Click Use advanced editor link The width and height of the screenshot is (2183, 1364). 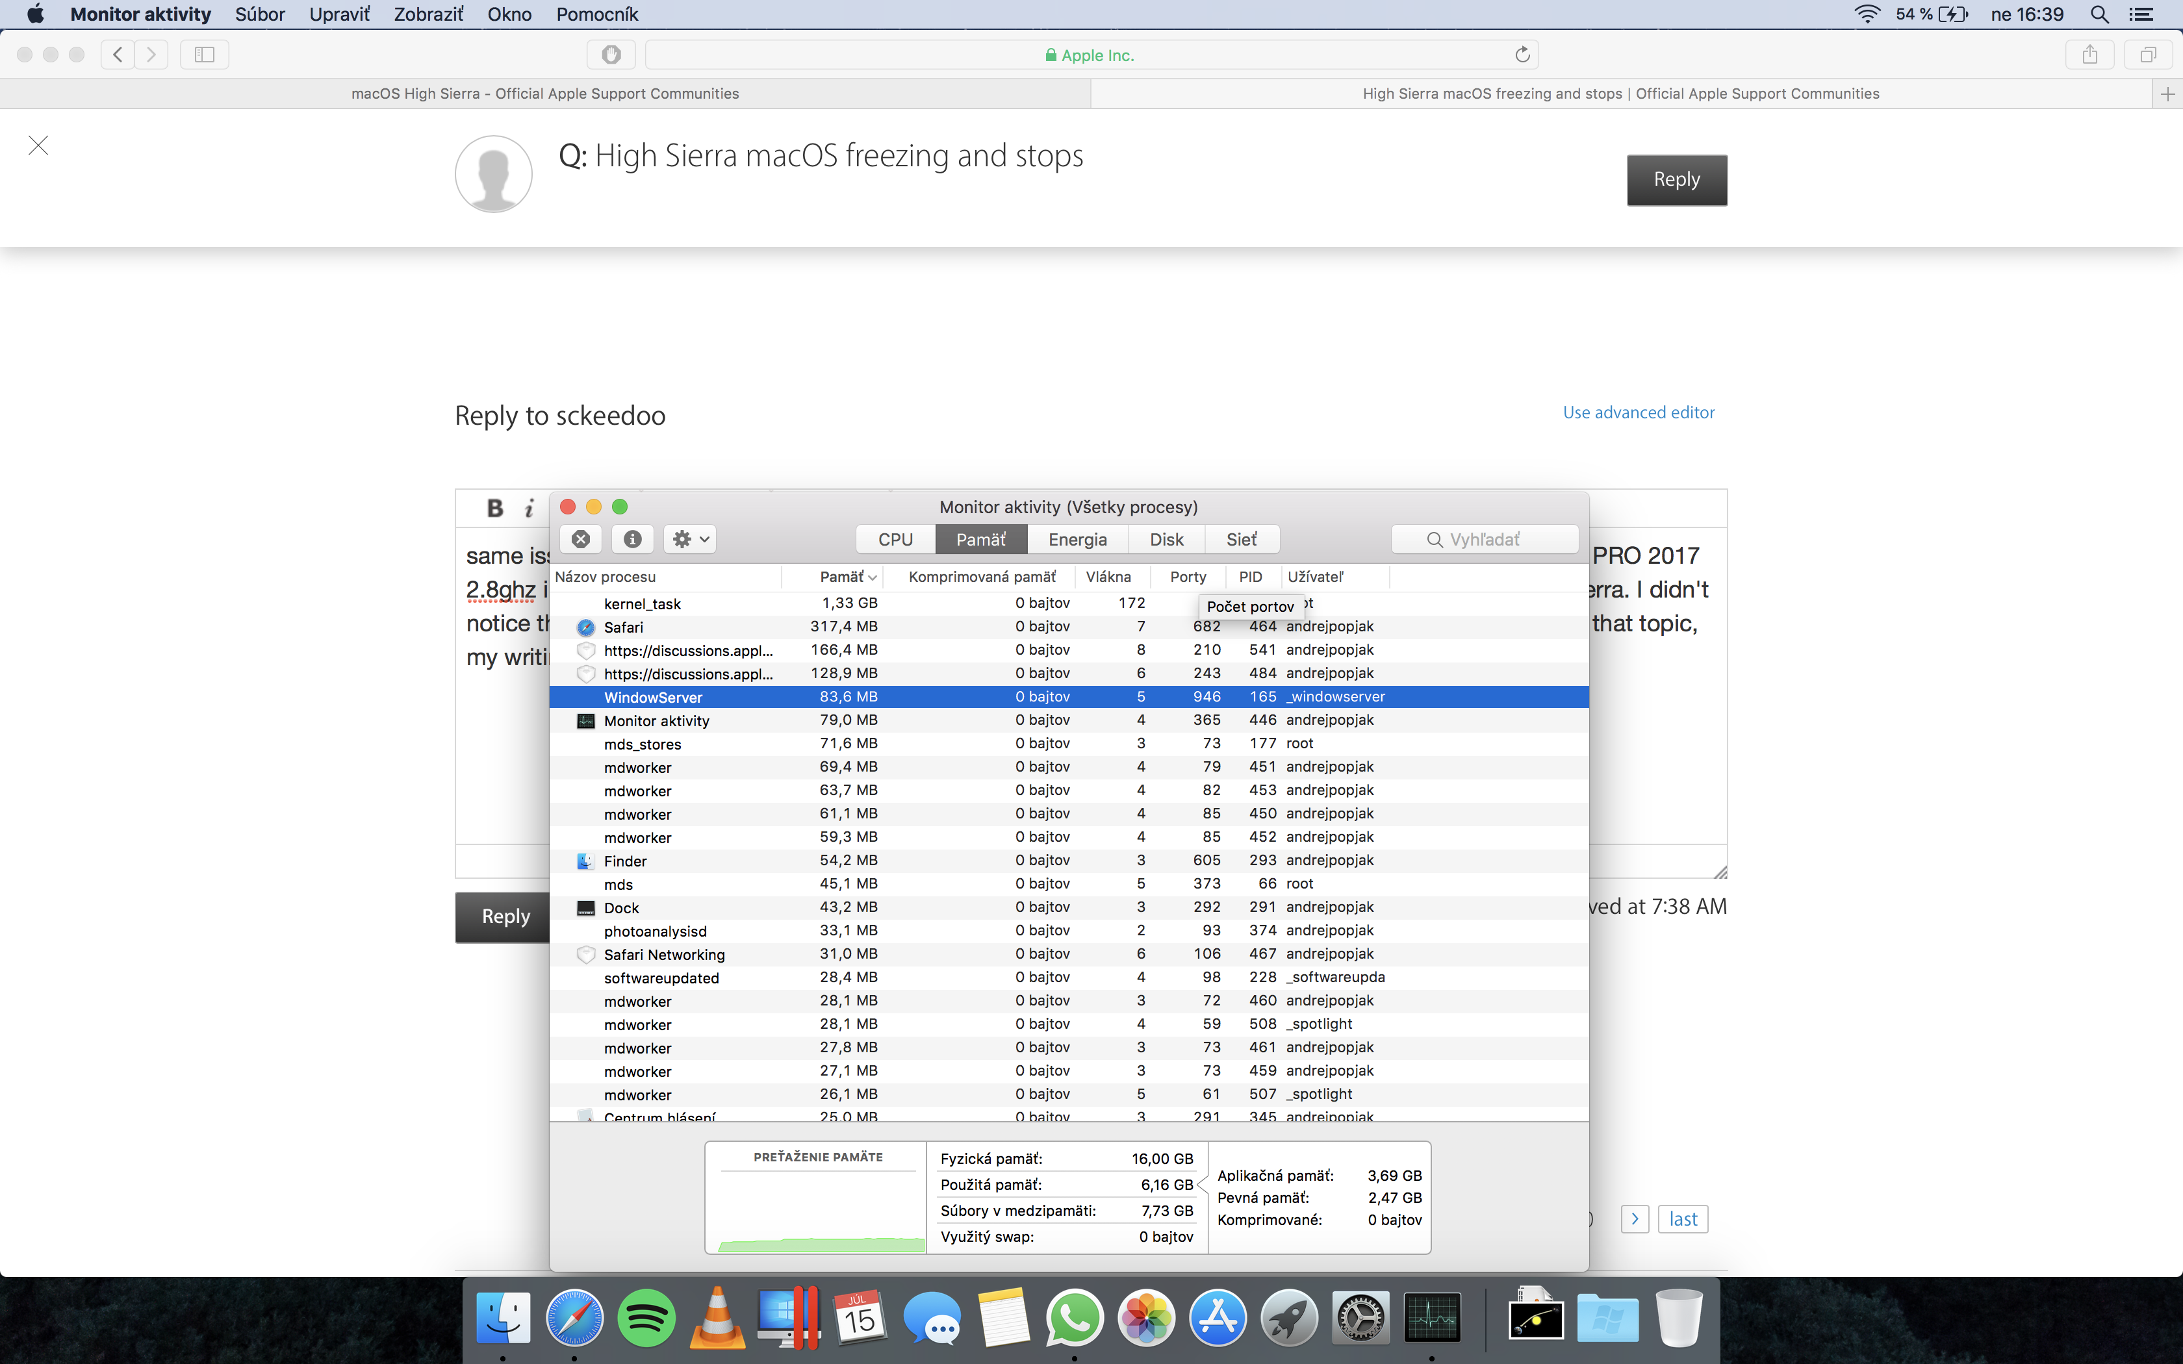(x=1638, y=412)
